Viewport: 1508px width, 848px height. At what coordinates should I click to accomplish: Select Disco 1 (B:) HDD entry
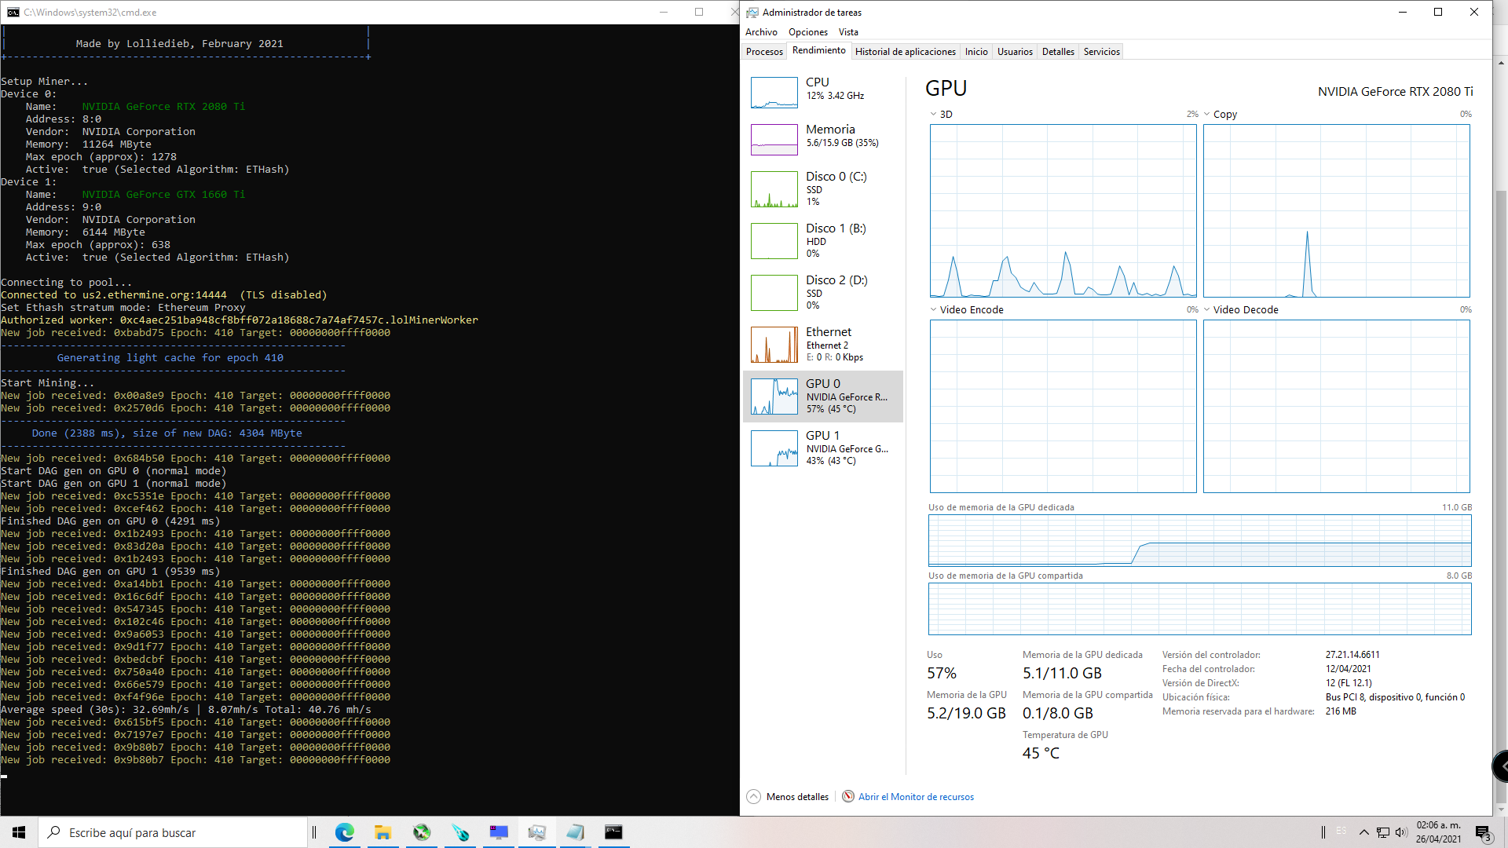(823, 240)
